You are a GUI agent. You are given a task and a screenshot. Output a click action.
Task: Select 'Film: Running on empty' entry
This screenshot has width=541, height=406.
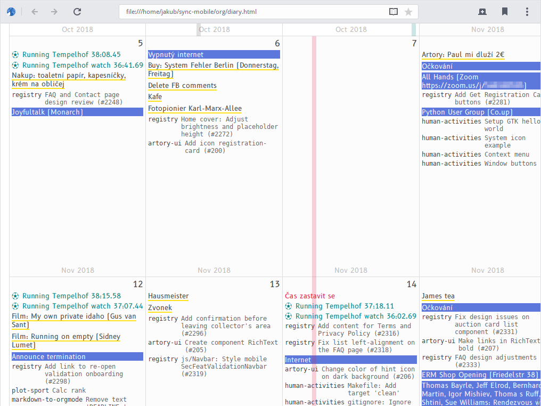coord(66,341)
